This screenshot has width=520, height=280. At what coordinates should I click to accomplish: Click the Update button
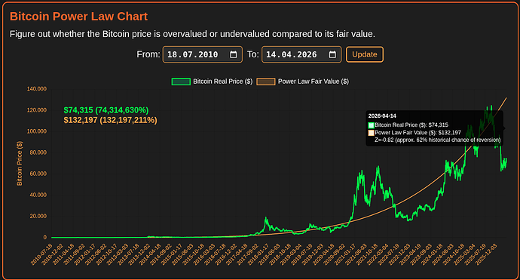point(365,54)
